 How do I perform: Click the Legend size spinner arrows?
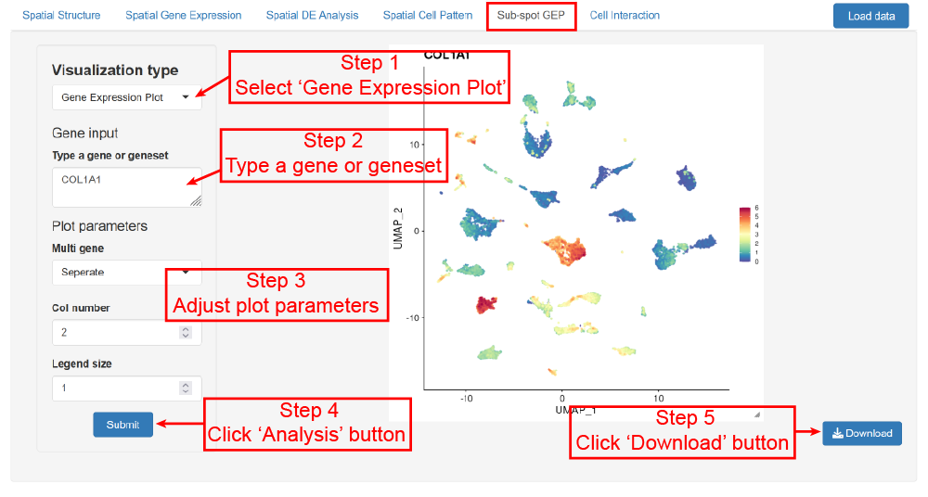(x=186, y=389)
